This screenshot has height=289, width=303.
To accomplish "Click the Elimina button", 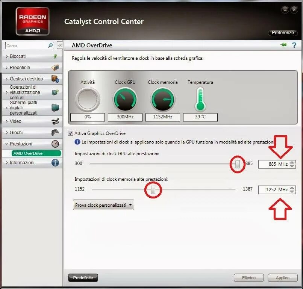I will (249, 278).
